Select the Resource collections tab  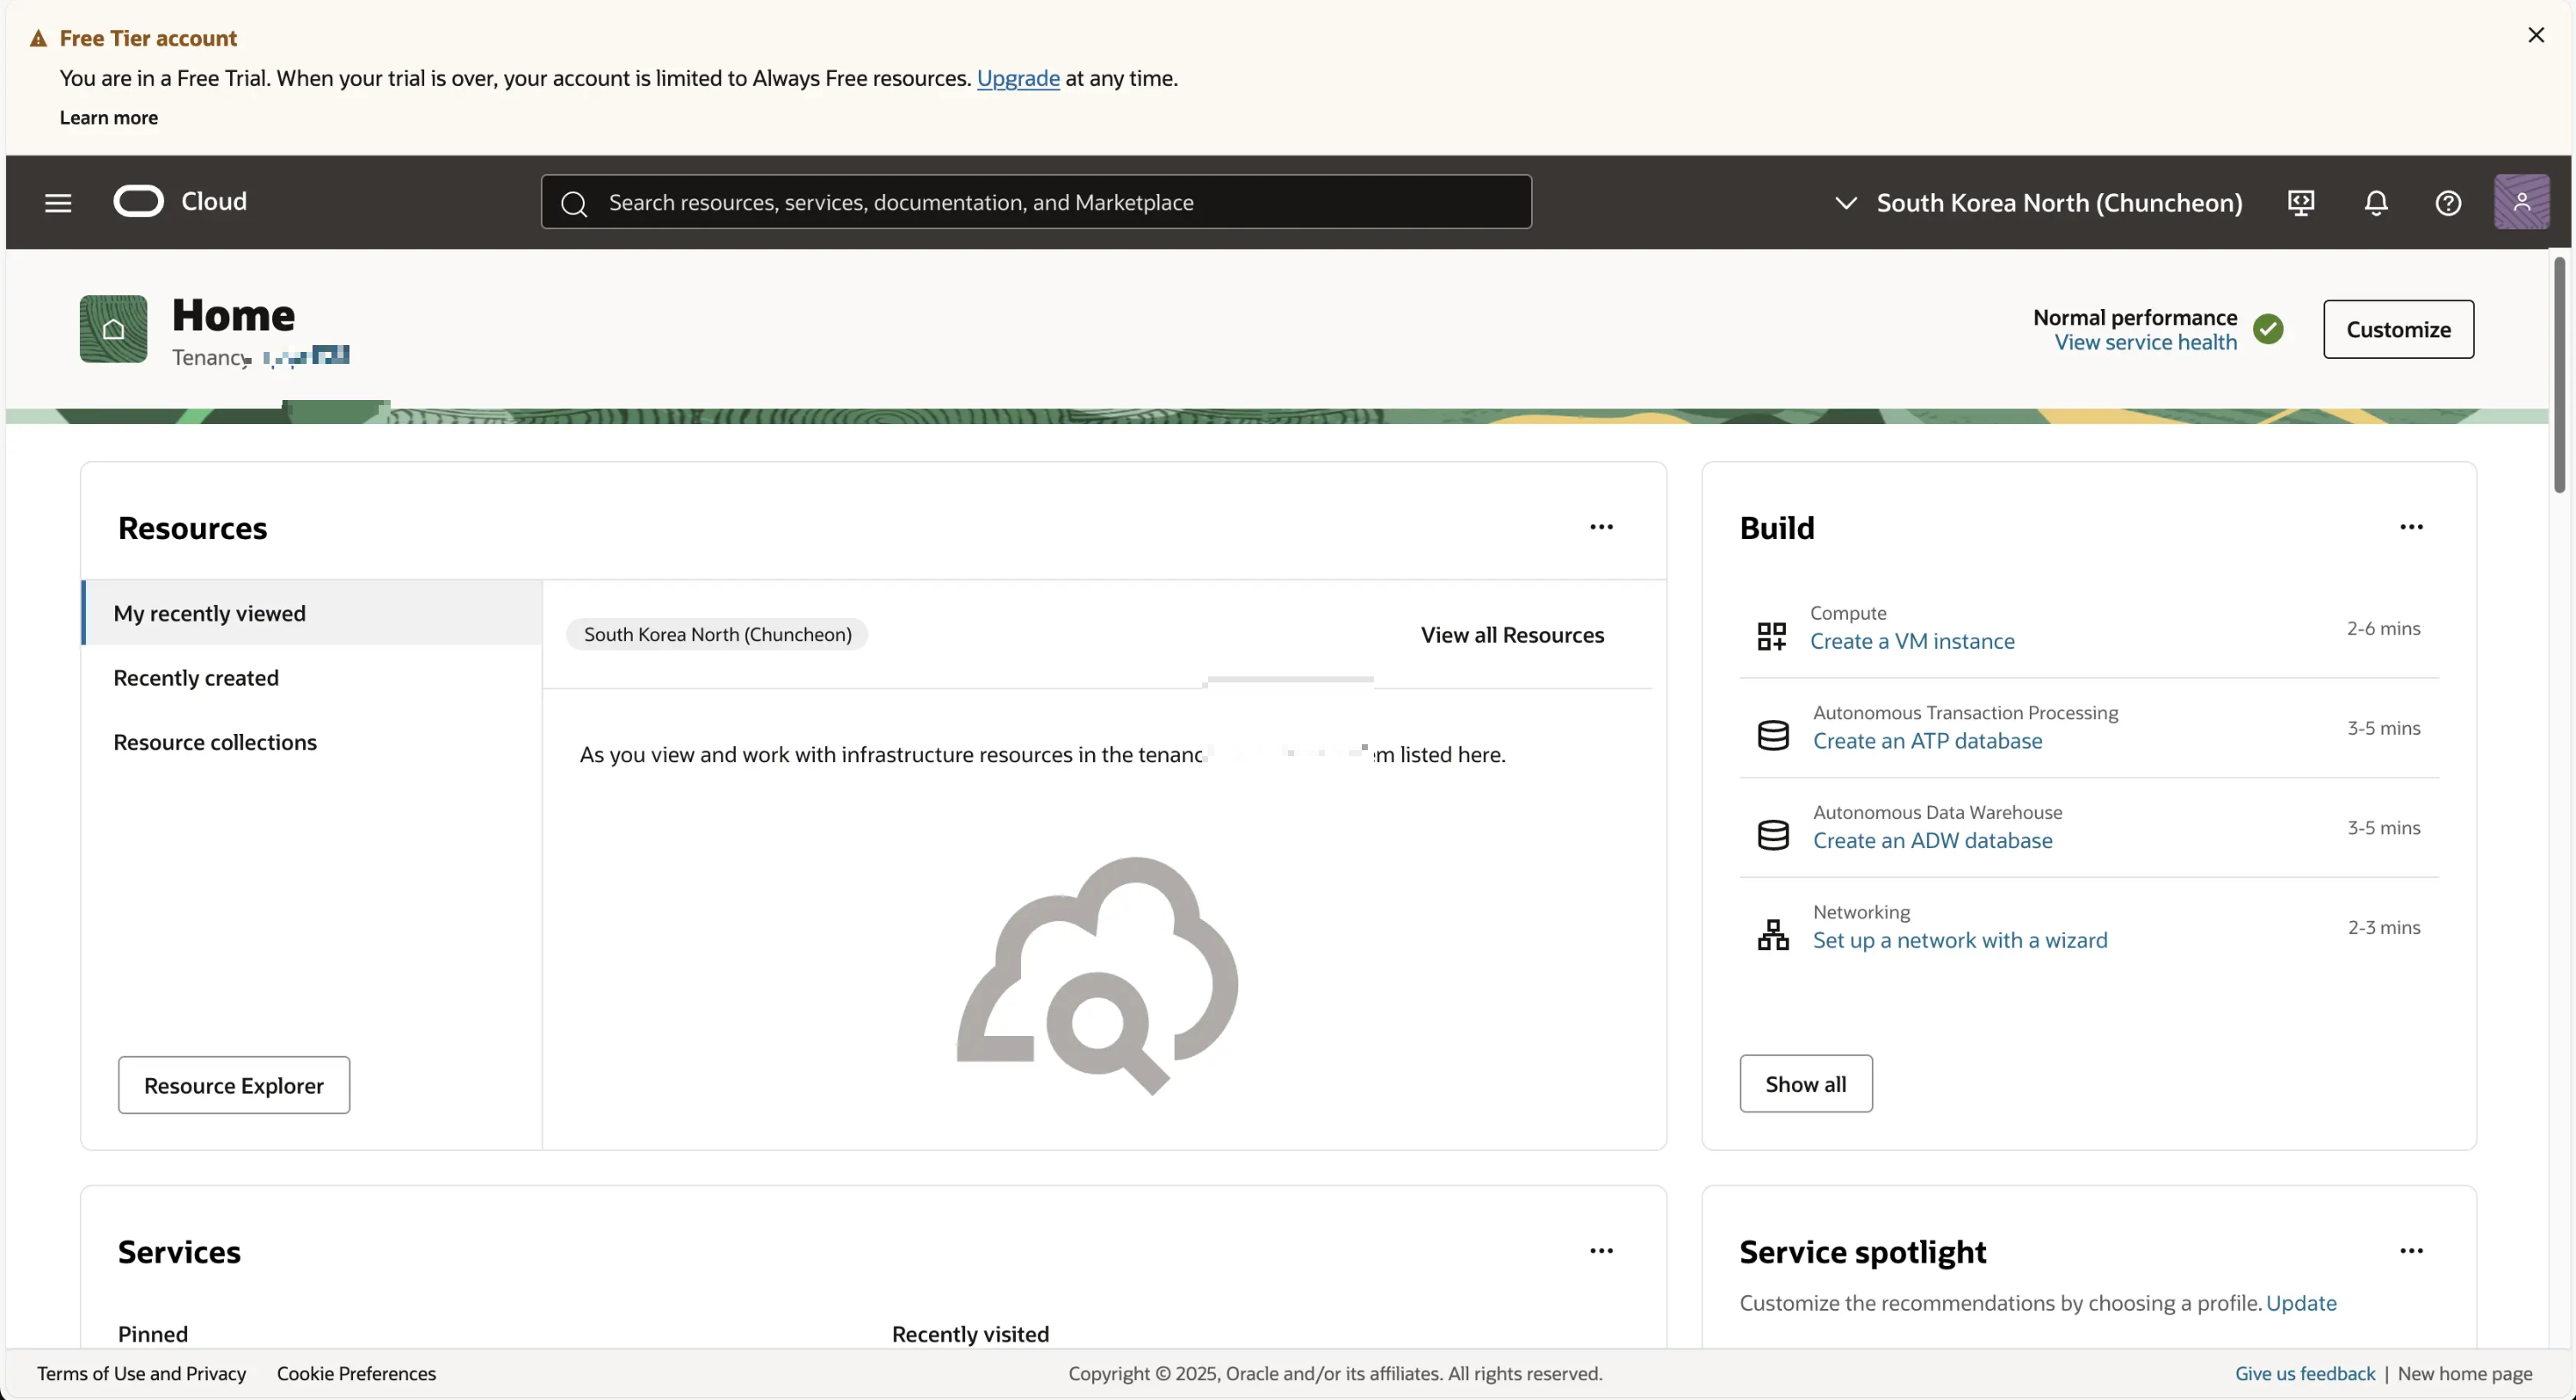click(215, 742)
